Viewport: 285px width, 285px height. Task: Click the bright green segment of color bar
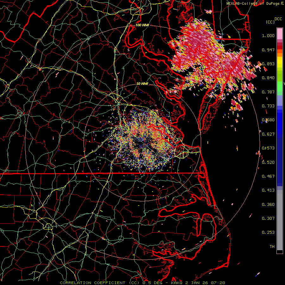pyautogui.click(x=280, y=86)
